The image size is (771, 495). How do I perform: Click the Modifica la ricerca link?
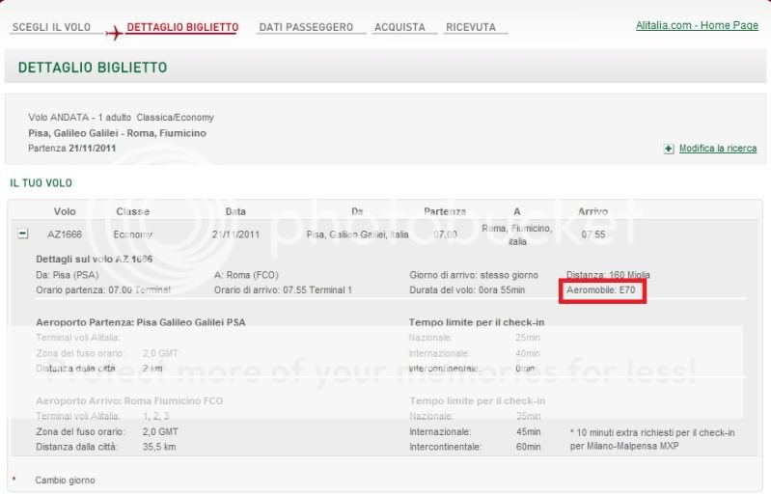click(x=717, y=149)
